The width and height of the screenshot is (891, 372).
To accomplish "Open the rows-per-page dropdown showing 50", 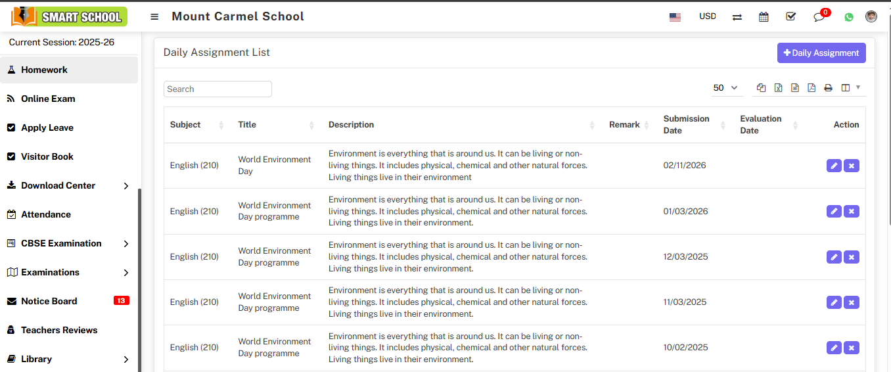I will pos(725,88).
